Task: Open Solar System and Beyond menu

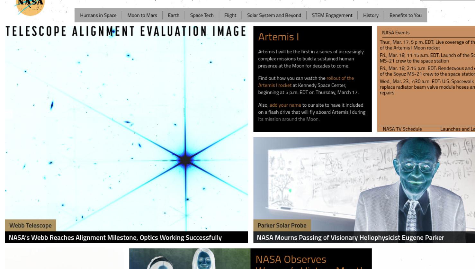Action: (274, 15)
